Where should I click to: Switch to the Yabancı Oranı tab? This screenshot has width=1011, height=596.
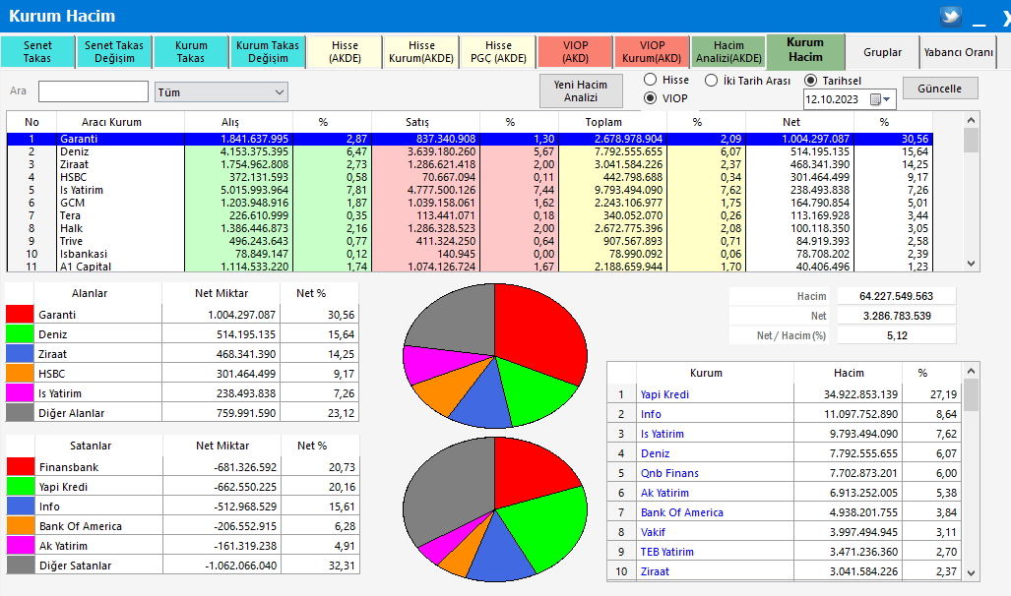(958, 51)
